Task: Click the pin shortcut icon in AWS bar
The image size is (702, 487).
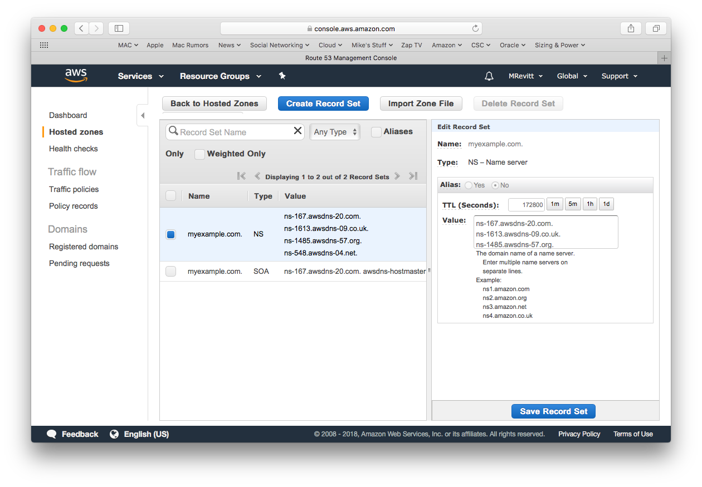Action: tap(282, 76)
